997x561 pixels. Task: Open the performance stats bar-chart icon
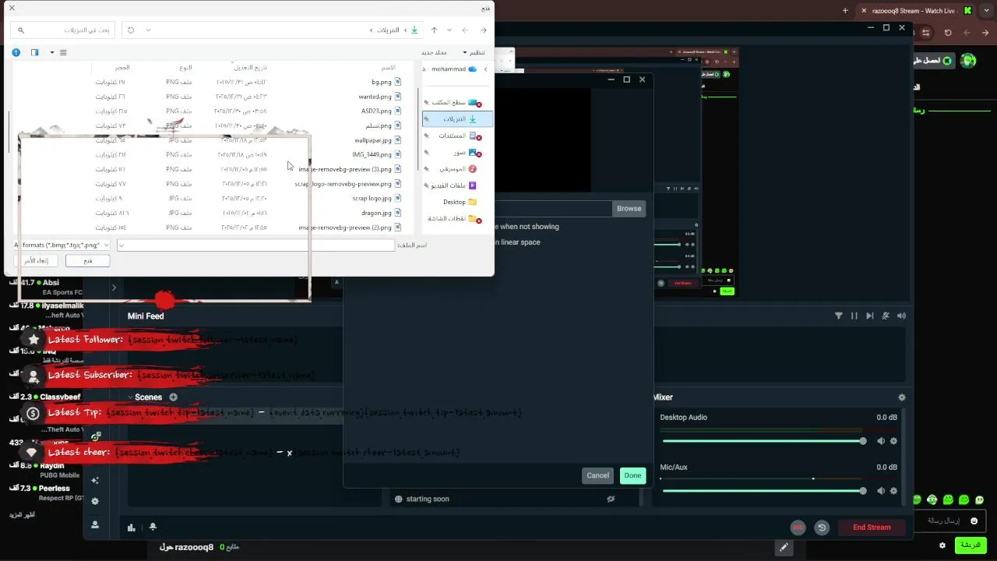(132, 527)
